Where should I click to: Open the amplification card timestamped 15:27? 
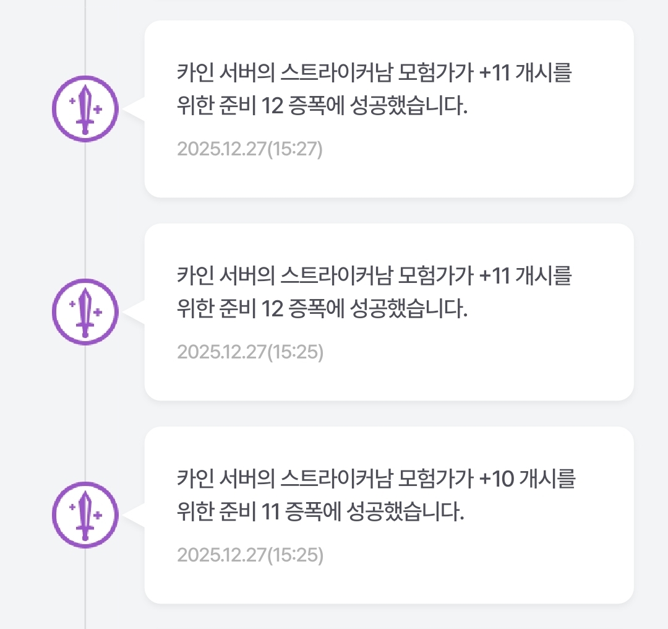[388, 109]
